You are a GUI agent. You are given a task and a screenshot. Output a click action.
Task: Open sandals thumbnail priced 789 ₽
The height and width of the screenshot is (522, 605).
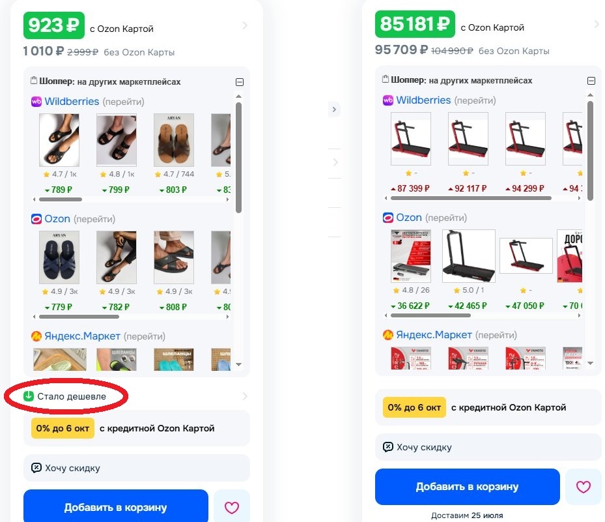tap(59, 140)
